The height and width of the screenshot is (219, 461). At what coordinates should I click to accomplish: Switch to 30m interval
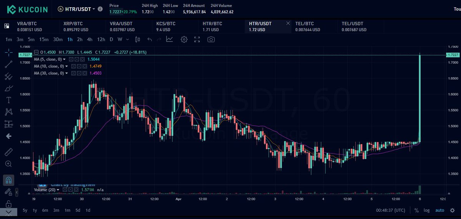[x=58, y=39]
